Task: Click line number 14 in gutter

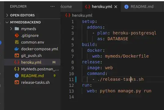Action: [x=71, y=97]
